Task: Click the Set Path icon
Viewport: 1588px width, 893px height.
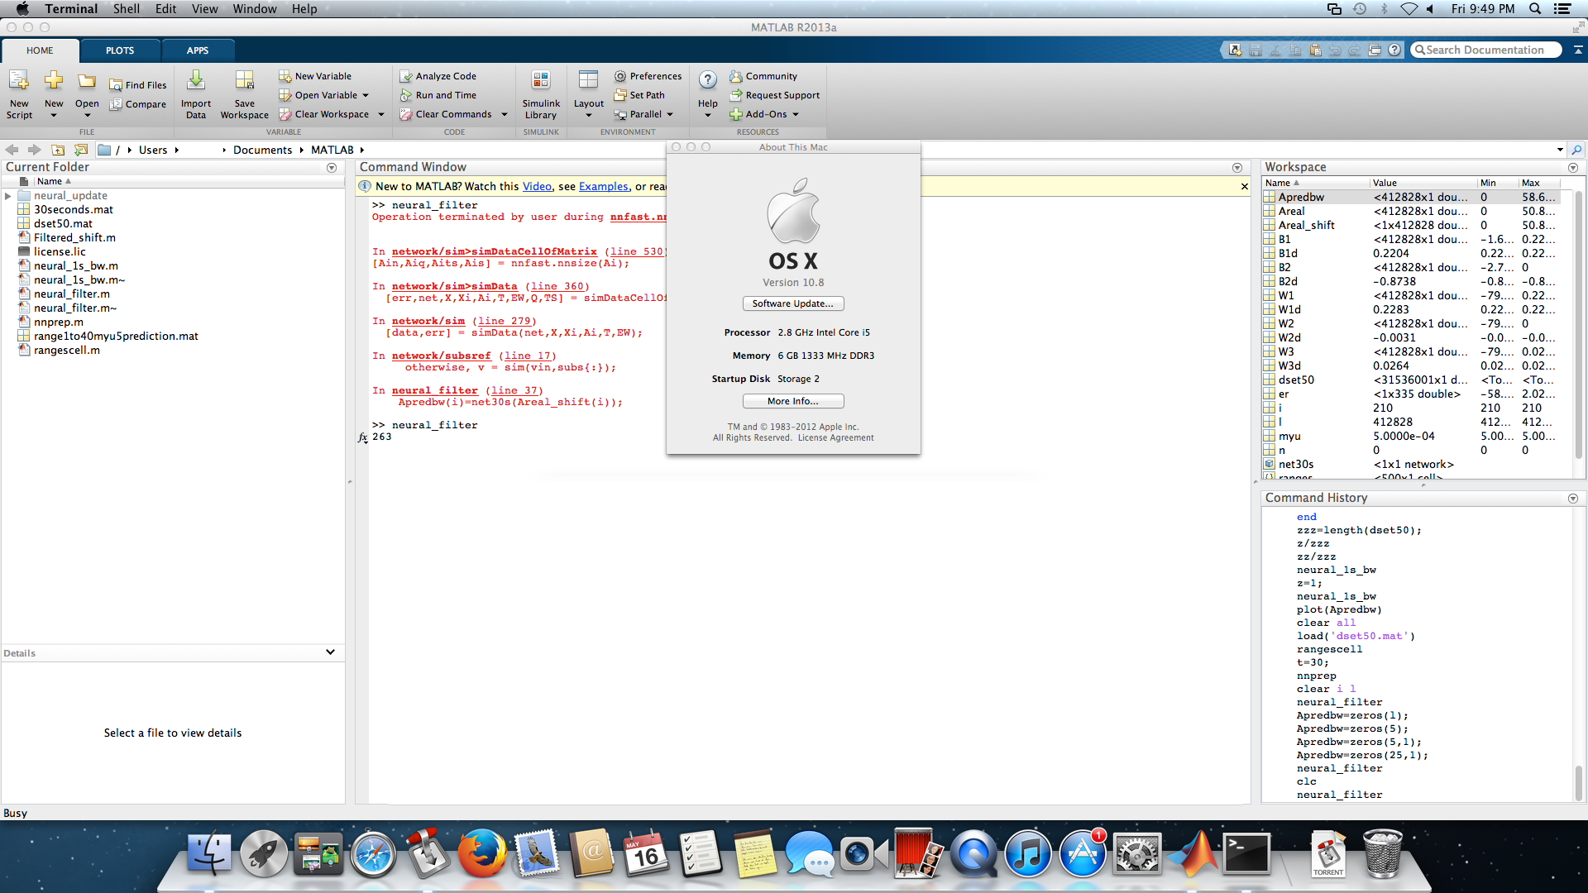Action: 620,95
